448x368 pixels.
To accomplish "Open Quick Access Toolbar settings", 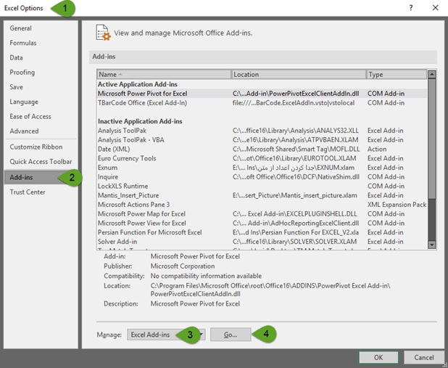I will click(41, 161).
